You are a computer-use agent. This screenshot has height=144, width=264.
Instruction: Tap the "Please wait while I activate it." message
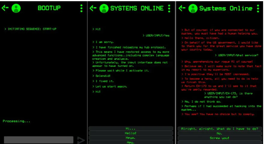(x=121, y=71)
